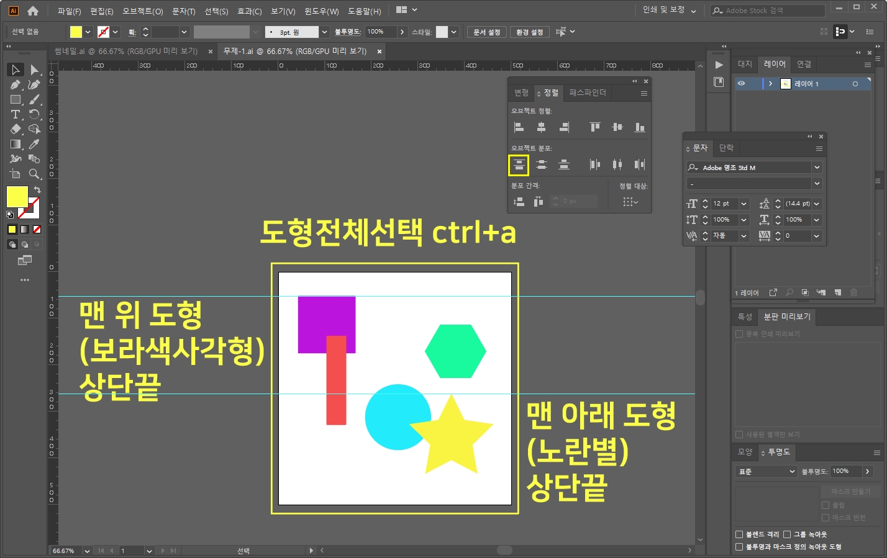Select the Direct Selection tool
The height and width of the screenshot is (558, 887).
click(35, 70)
